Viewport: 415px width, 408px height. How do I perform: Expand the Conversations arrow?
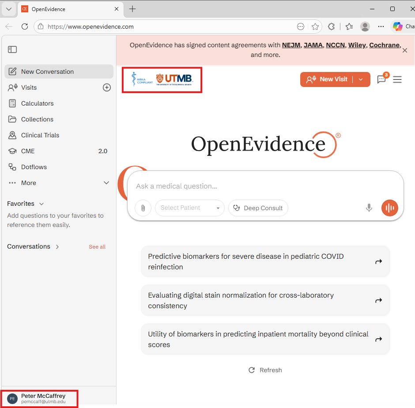coord(57,247)
